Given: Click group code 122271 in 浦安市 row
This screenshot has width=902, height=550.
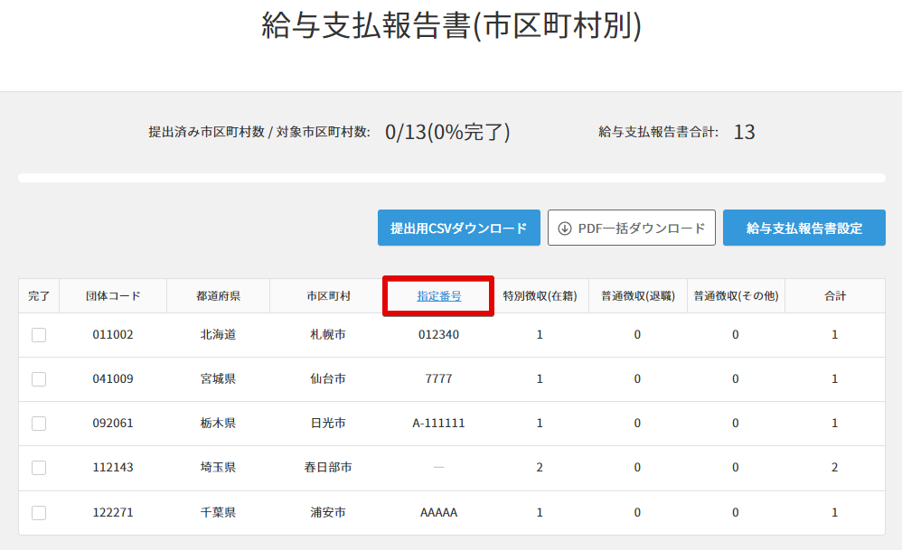Looking at the screenshot, I should coord(113,513).
